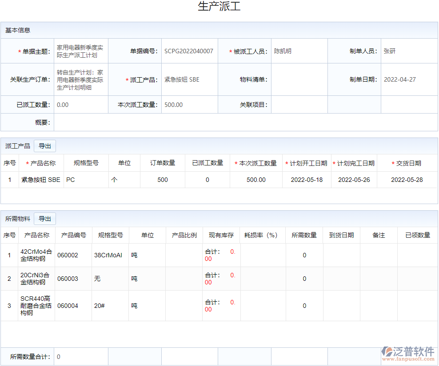
Task: Click 产品编号 cell 060003
Action: [68, 279]
